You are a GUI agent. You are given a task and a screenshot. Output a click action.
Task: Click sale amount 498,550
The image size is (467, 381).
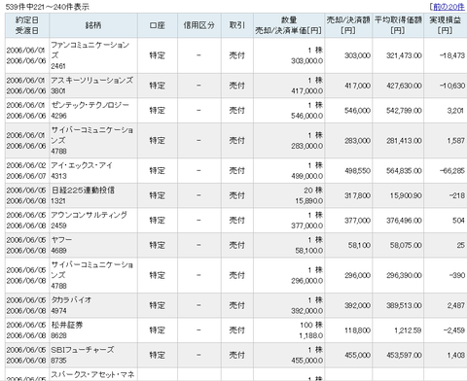(357, 170)
